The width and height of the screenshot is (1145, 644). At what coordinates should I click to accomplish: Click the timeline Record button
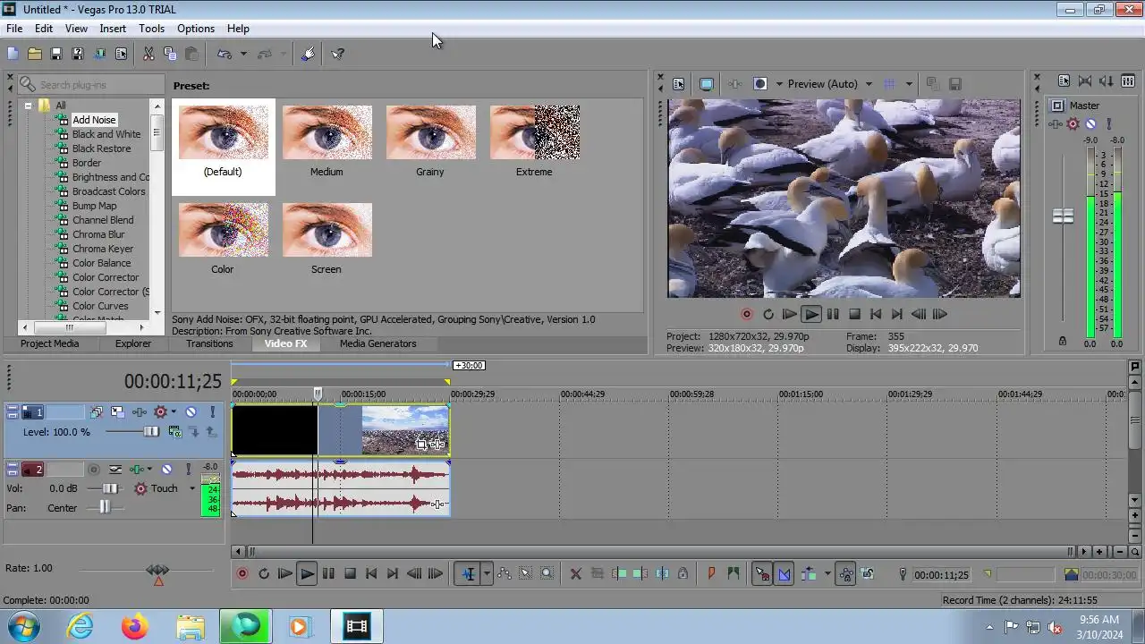[242, 574]
